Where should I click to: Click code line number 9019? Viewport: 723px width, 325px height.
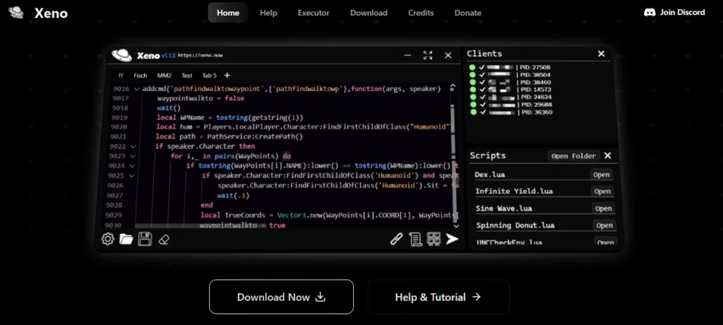(x=119, y=118)
